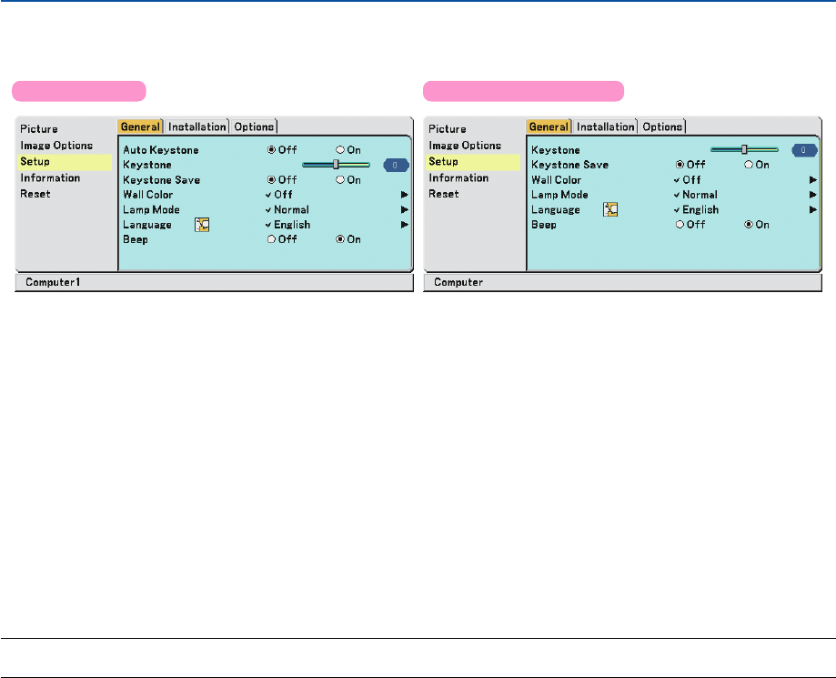This screenshot has height=678, width=836.
Task: Select Beep Off in the Computer1 menu
Action: [x=282, y=239]
